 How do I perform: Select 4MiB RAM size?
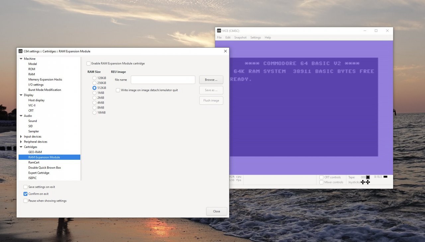click(94, 103)
